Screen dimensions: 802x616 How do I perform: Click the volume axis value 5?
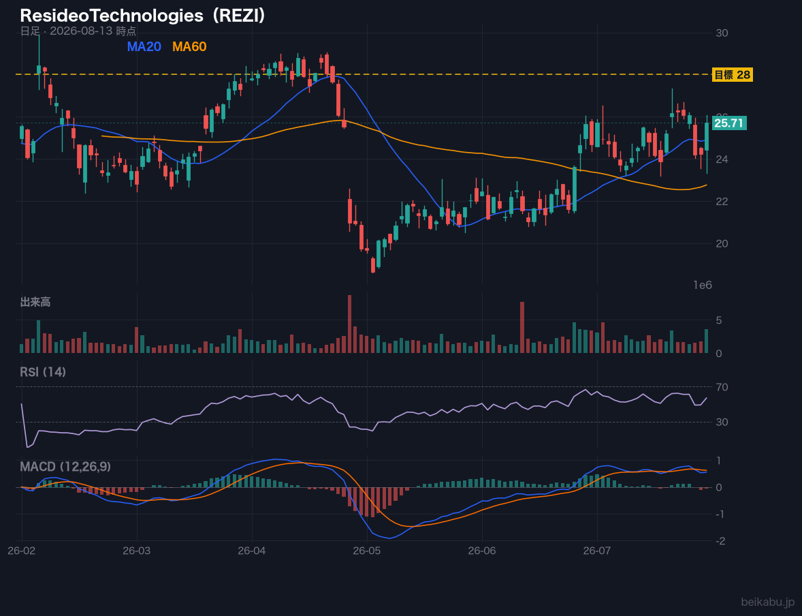point(719,320)
